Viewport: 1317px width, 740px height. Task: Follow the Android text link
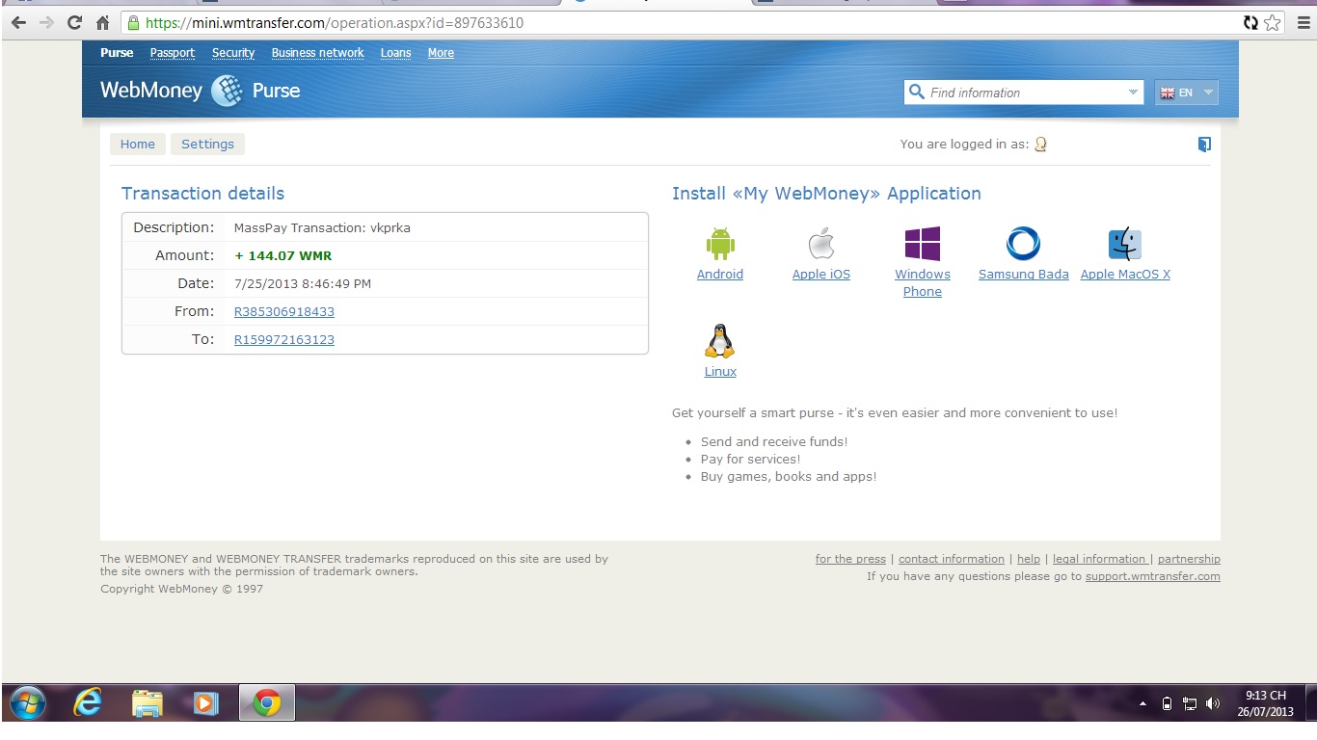720,275
